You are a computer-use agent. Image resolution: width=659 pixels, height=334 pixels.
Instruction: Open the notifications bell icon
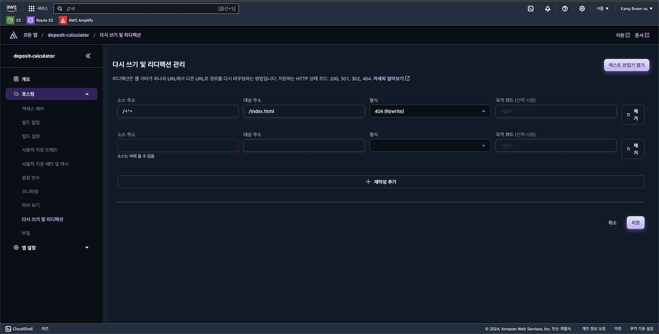tap(548, 9)
